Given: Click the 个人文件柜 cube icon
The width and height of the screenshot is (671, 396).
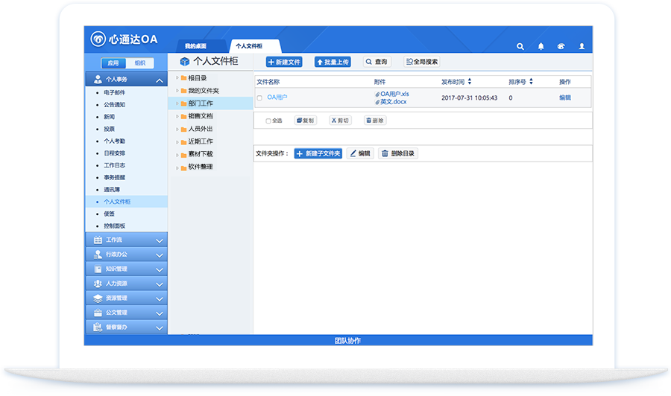Looking at the screenshot, I should [x=184, y=62].
